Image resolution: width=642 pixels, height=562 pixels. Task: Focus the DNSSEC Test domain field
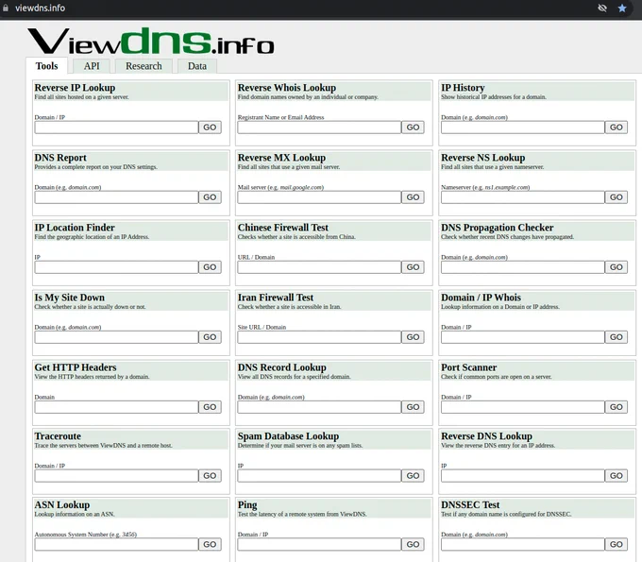click(523, 544)
